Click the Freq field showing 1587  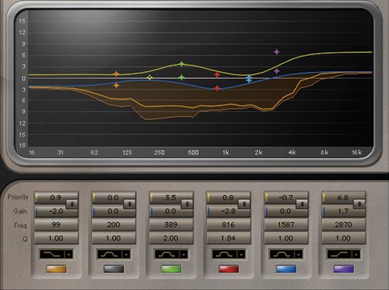pyautogui.click(x=286, y=225)
